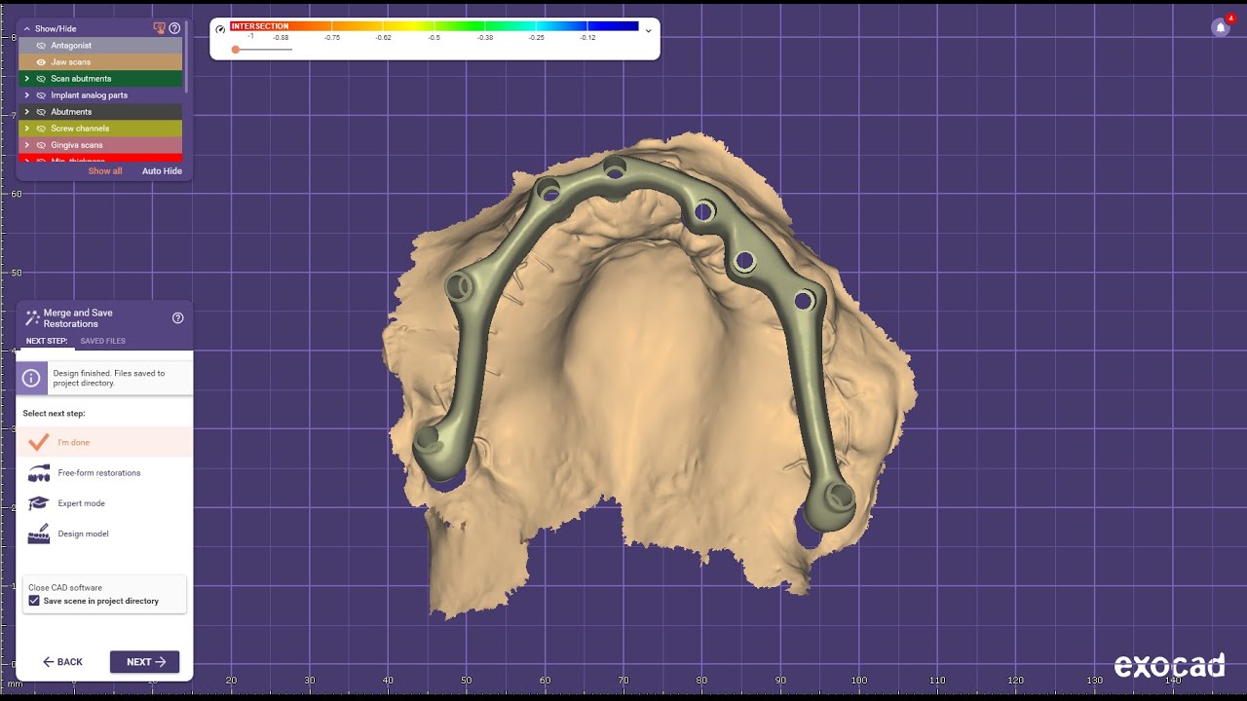Open the Intersection color scale dropdown
This screenshot has width=1247, height=701.
649,30
